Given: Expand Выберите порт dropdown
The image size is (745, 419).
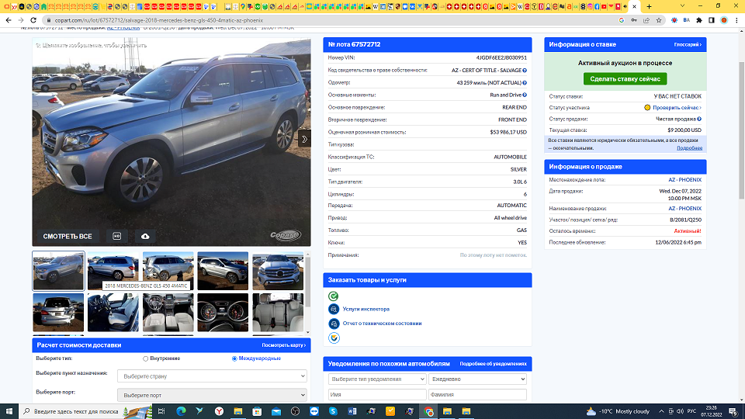Looking at the screenshot, I should click(x=212, y=395).
